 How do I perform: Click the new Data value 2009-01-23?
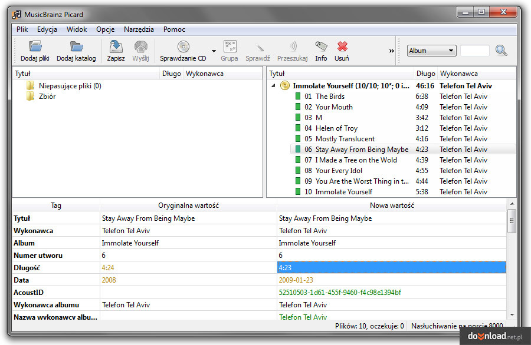[x=296, y=280]
